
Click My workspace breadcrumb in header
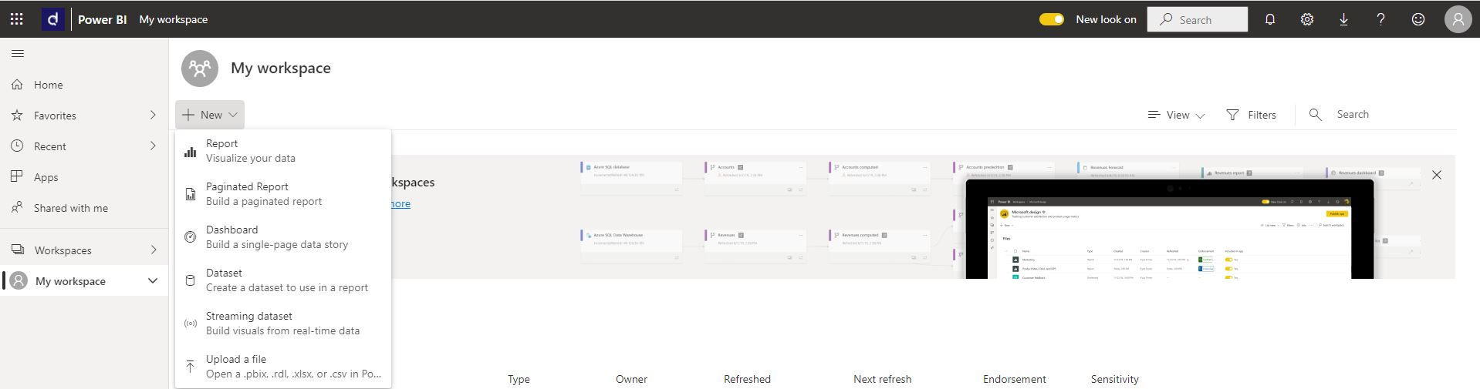coord(174,19)
